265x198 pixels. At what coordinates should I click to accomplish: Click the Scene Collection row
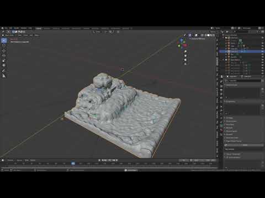pyautogui.click(x=231, y=35)
